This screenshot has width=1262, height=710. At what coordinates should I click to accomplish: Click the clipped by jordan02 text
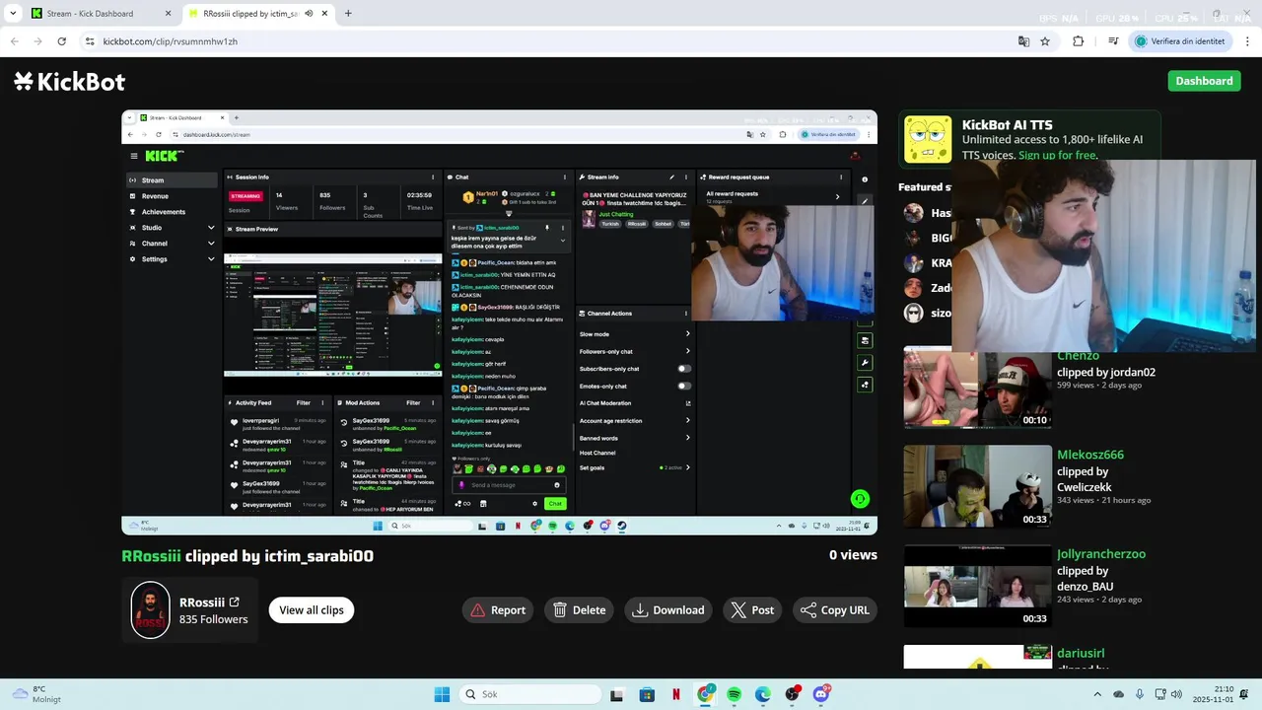tap(1106, 372)
